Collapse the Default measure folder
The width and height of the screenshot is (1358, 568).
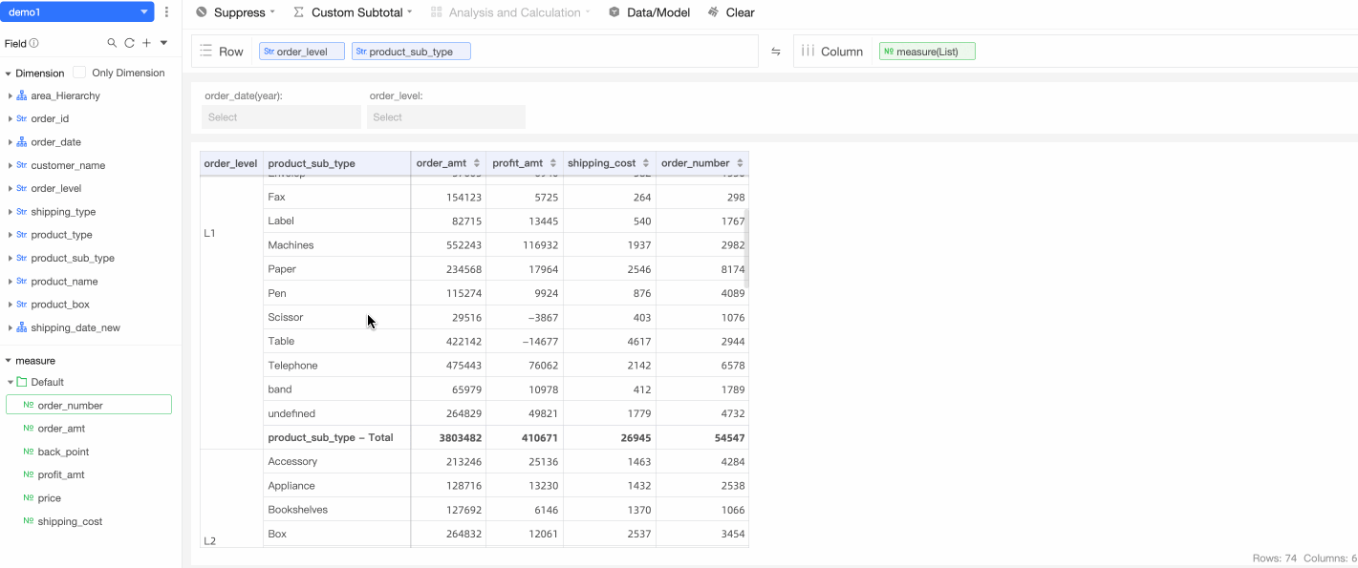tap(11, 382)
